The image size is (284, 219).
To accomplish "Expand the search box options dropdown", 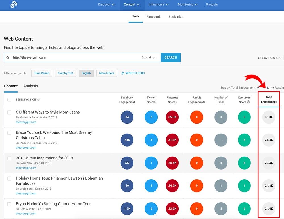I will point(148,57).
